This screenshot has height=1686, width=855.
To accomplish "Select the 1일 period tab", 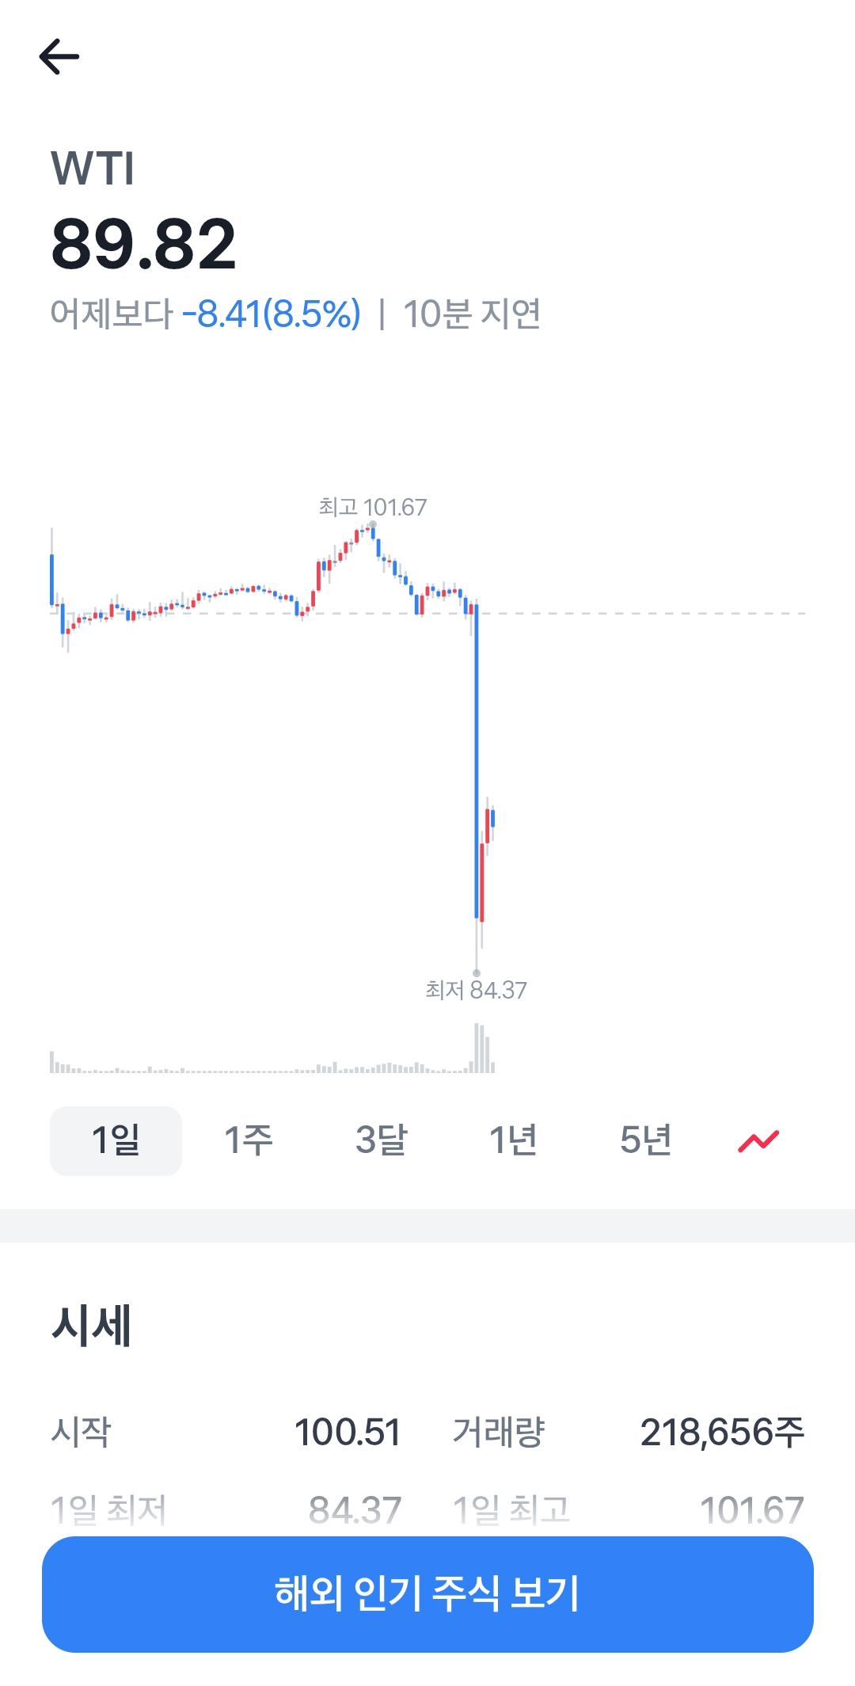I will pos(116,1141).
